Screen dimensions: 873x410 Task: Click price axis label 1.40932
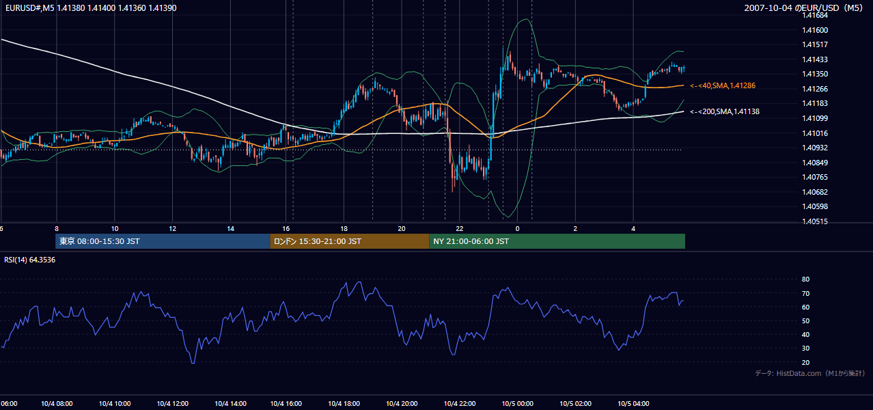tap(816, 148)
